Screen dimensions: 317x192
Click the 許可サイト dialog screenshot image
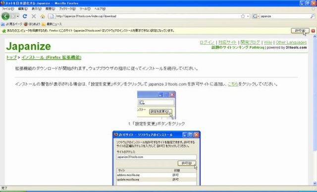tap(157, 158)
